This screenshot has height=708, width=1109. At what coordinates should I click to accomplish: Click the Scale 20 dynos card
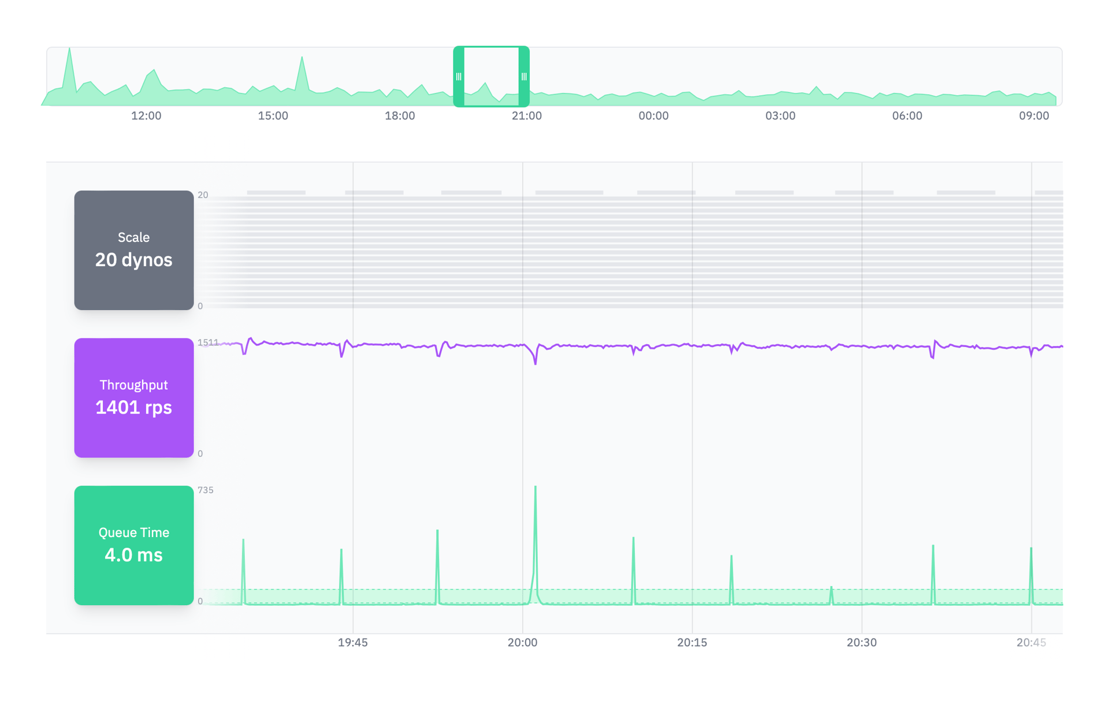133,250
